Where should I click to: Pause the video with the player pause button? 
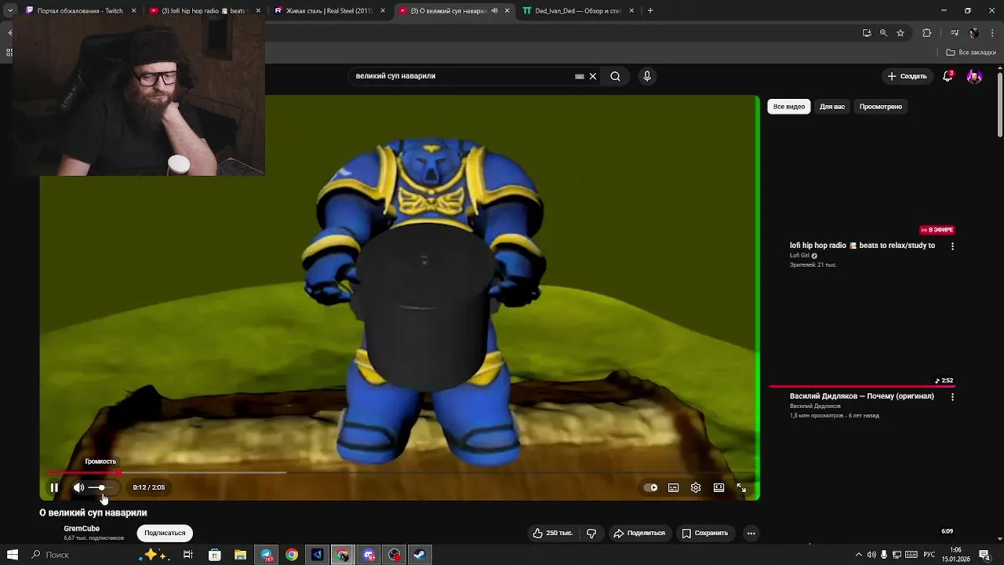tap(54, 487)
